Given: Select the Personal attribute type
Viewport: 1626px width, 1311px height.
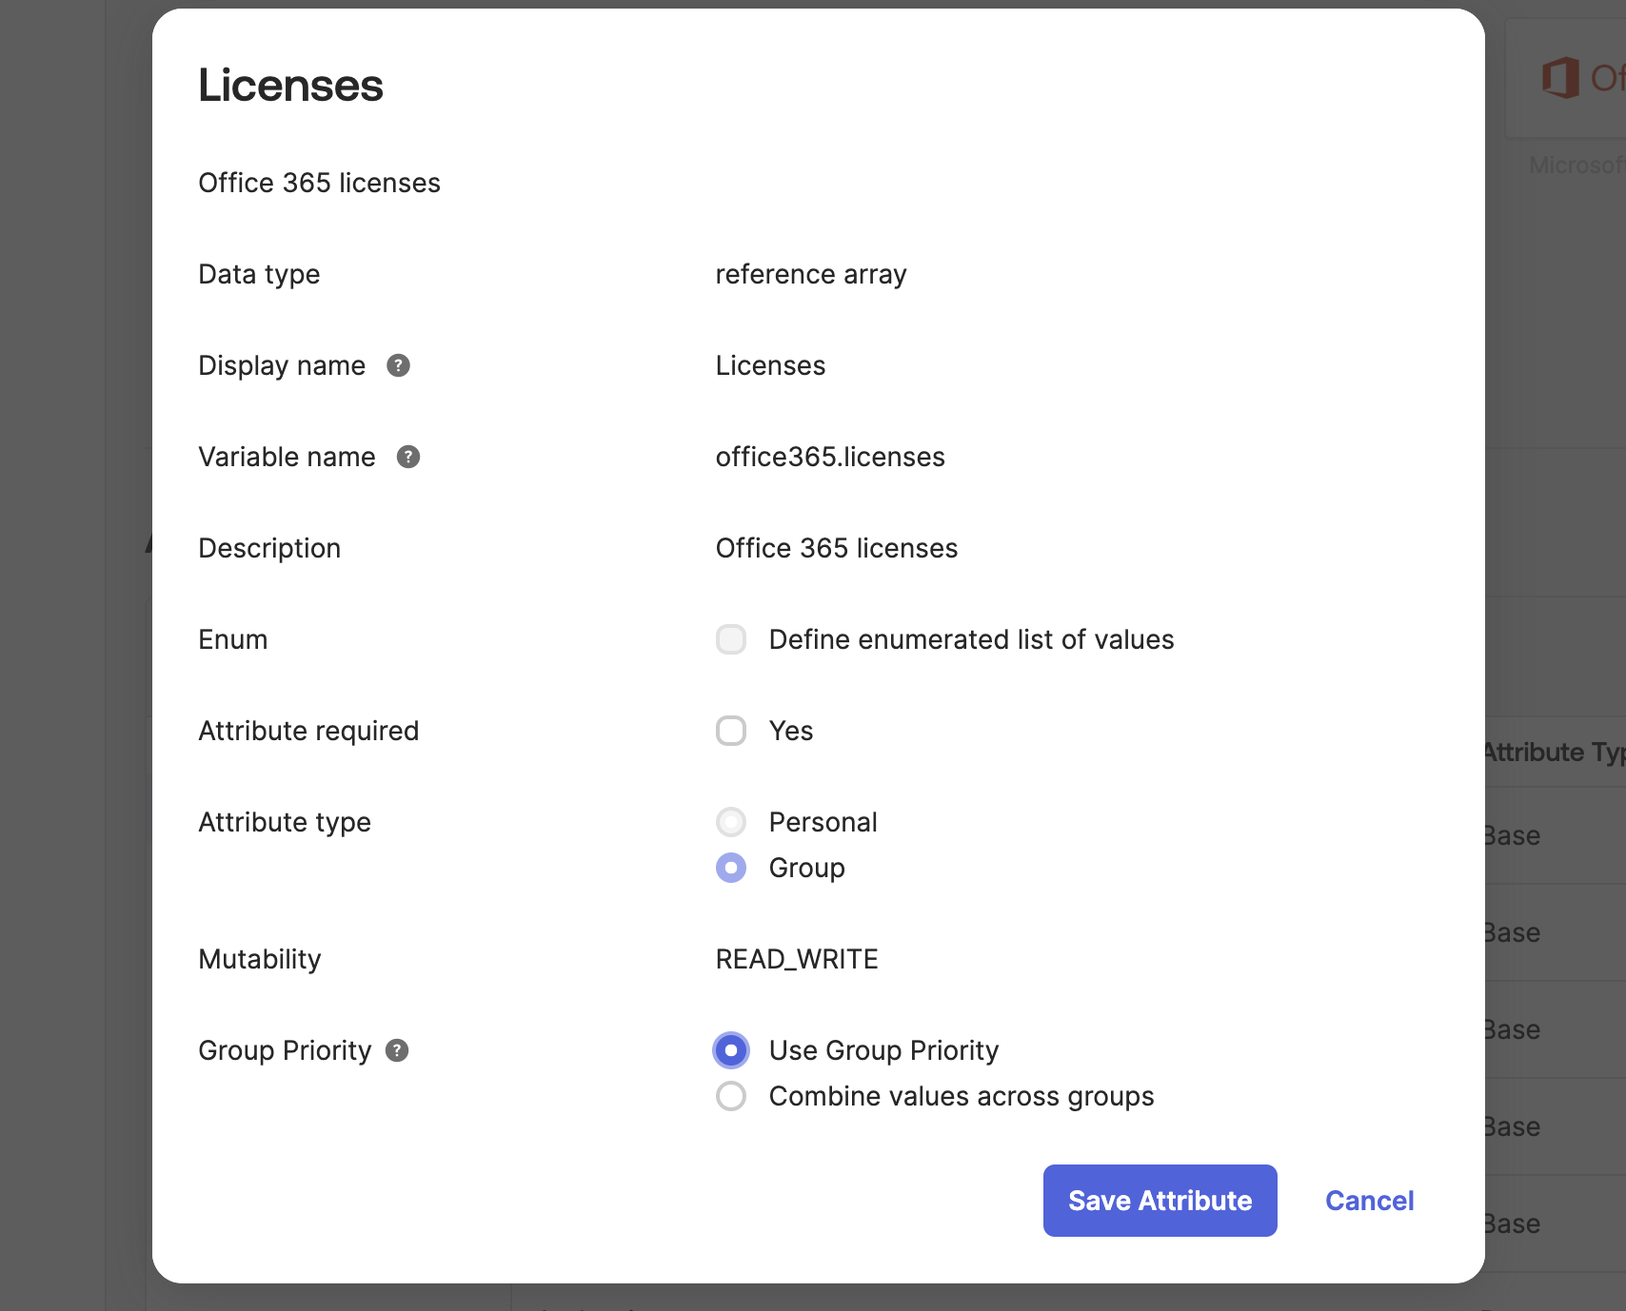Looking at the screenshot, I should coord(731,822).
